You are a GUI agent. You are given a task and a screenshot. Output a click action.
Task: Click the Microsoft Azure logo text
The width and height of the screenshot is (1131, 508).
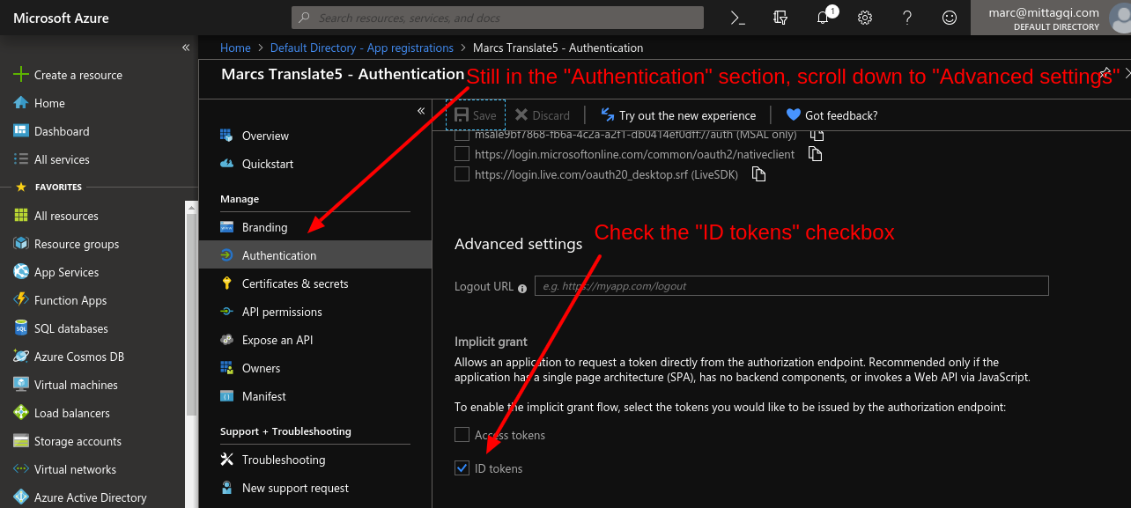[x=61, y=18]
